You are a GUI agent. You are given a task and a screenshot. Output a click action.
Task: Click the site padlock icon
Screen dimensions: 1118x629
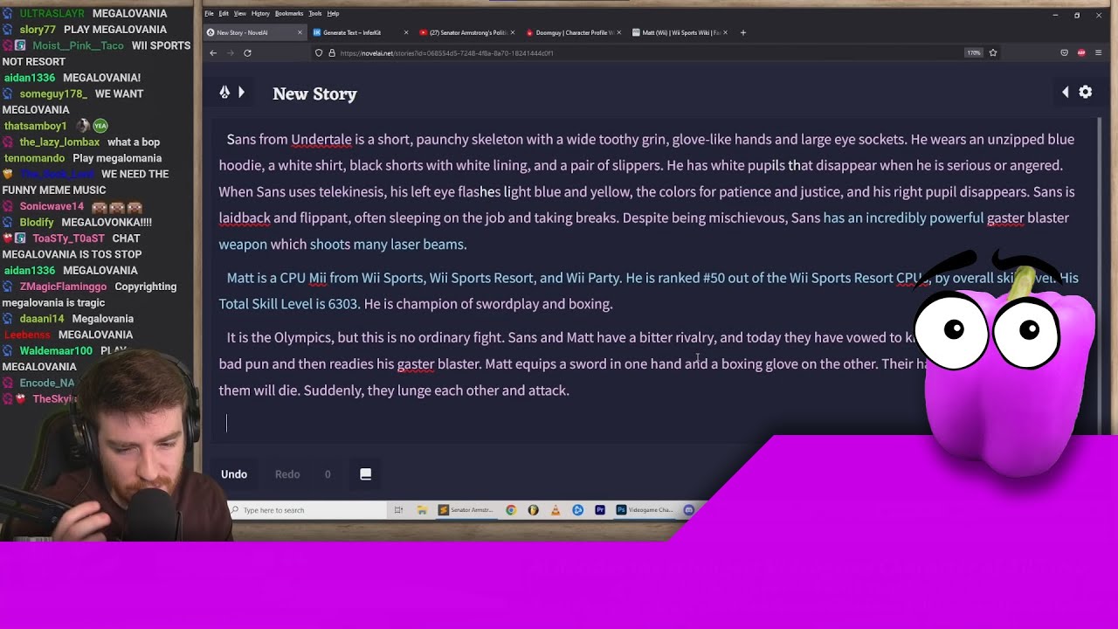pos(331,52)
